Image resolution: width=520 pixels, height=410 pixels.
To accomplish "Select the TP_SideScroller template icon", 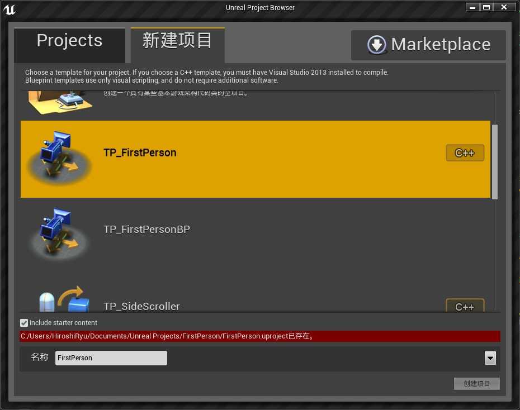I will coord(64,299).
